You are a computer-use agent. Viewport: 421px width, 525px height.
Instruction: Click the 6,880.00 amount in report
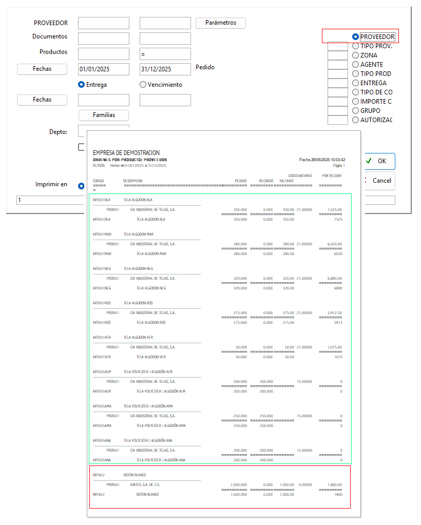[335, 278]
